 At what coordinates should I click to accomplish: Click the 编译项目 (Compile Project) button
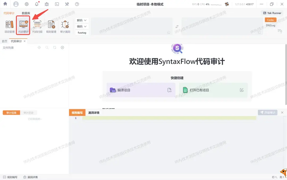pos(141,90)
